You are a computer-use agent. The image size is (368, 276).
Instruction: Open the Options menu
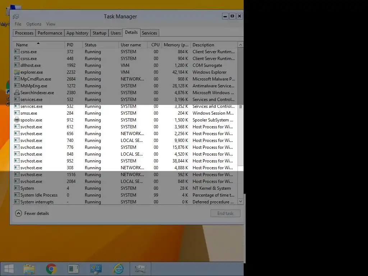(34, 24)
